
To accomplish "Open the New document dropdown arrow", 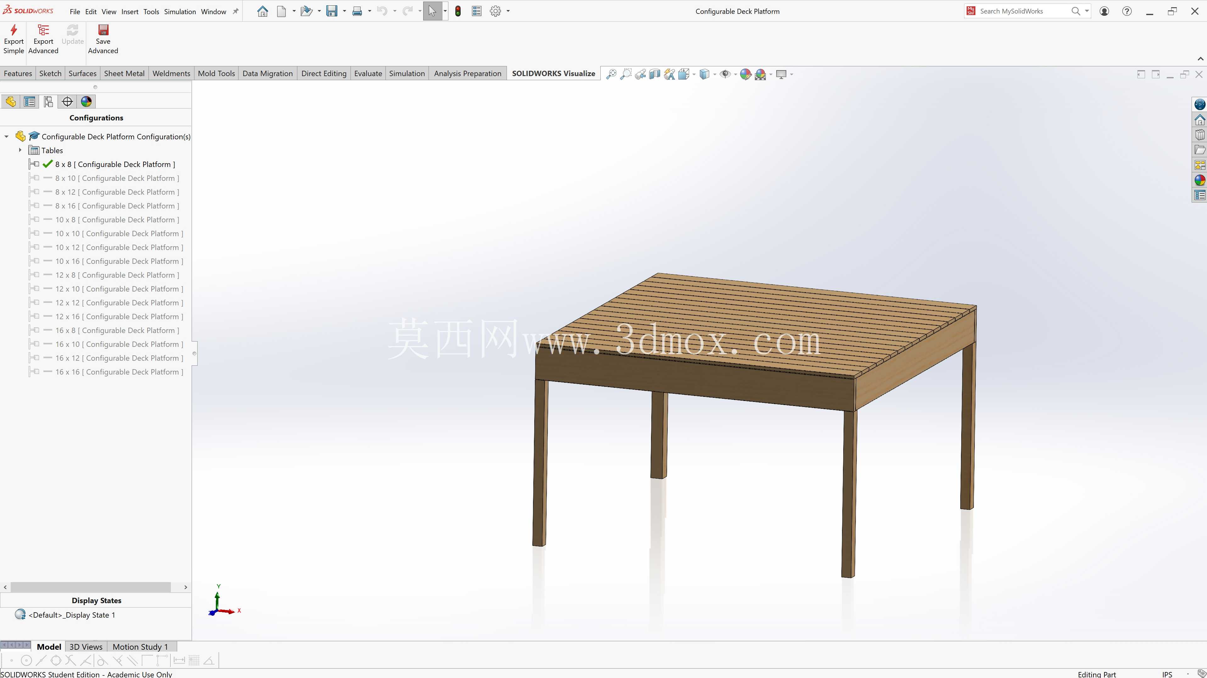I will (x=294, y=11).
